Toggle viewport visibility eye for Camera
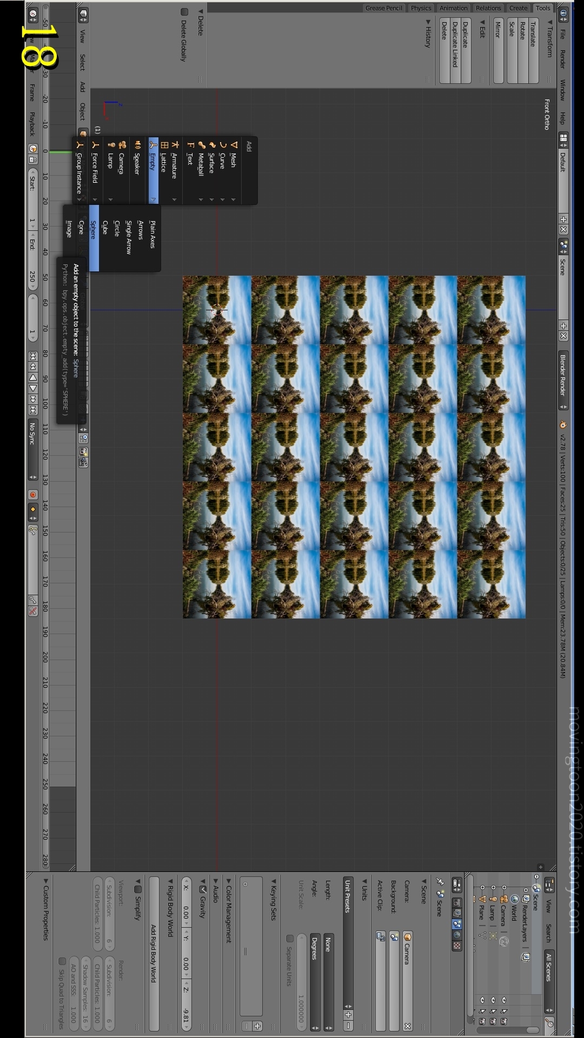This screenshot has height=1038, width=584. [x=504, y=1000]
